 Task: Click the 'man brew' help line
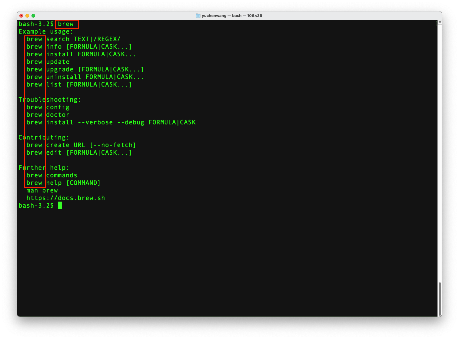tap(42, 190)
